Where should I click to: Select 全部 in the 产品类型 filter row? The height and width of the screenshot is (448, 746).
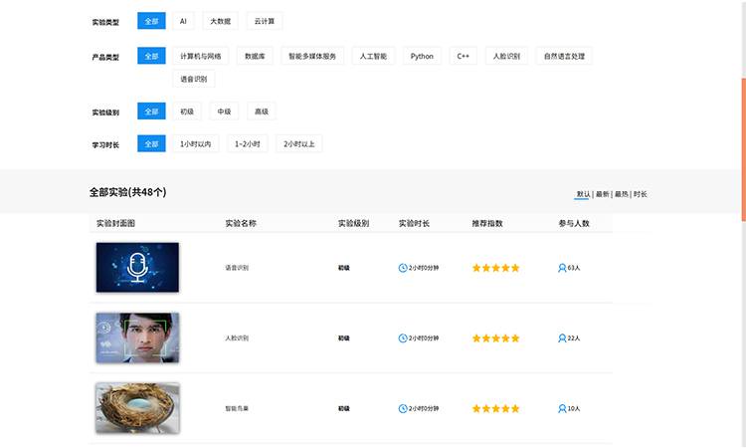151,56
